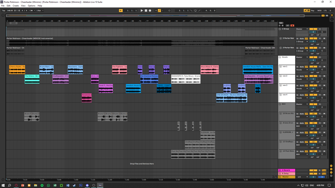Toggle the Automation Arm button

tap(159, 11)
